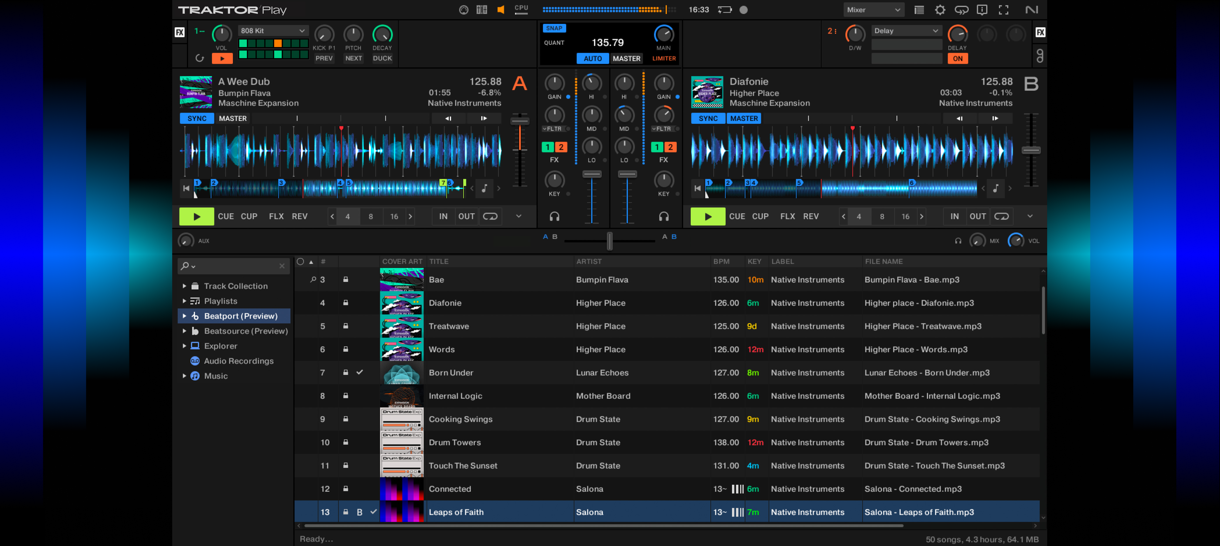Click the left FX panel icon
The image size is (1220, 546).
click(x=180, y=32)
